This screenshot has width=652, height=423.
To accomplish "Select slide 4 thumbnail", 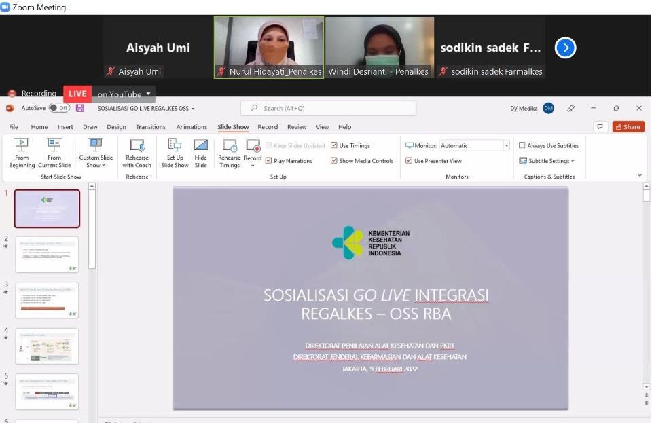I will click(47, 346).
